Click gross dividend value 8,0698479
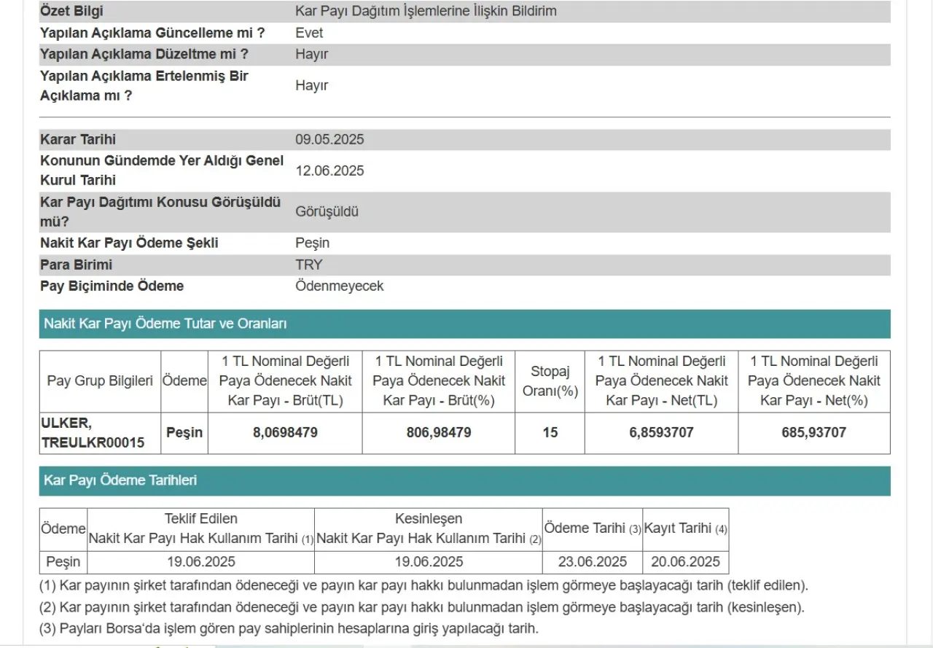Image resolution: width=933 pixels, height=648 pixels. [x=285, y=433]
